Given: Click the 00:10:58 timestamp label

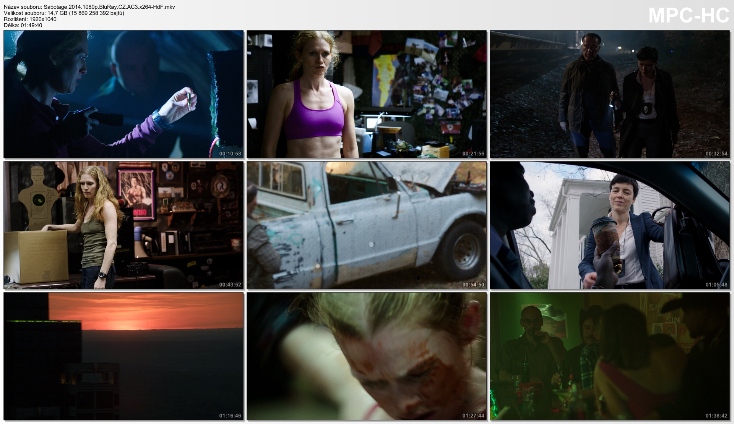Looking at the screenshot, I should (230, 154).
